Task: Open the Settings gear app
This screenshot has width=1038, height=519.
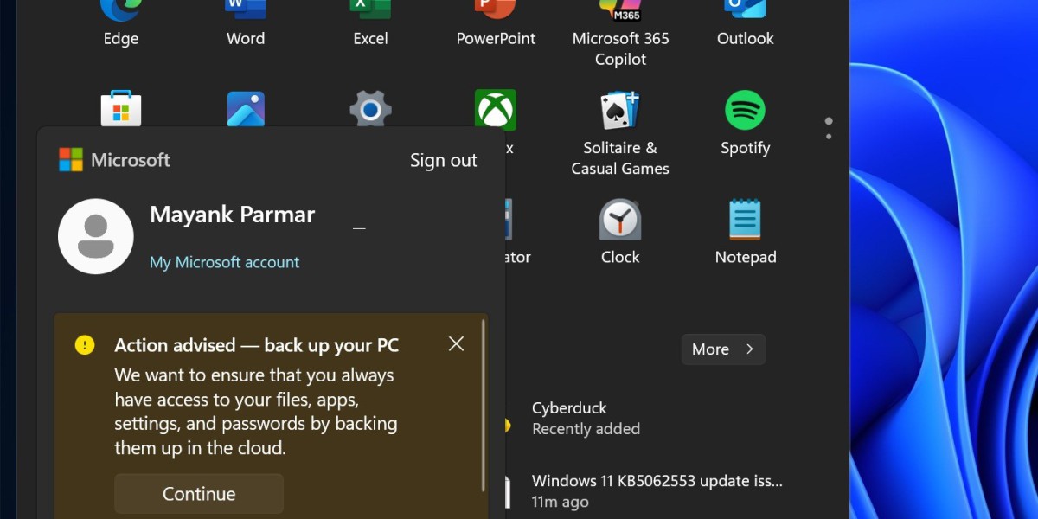Action: point(370,110)
